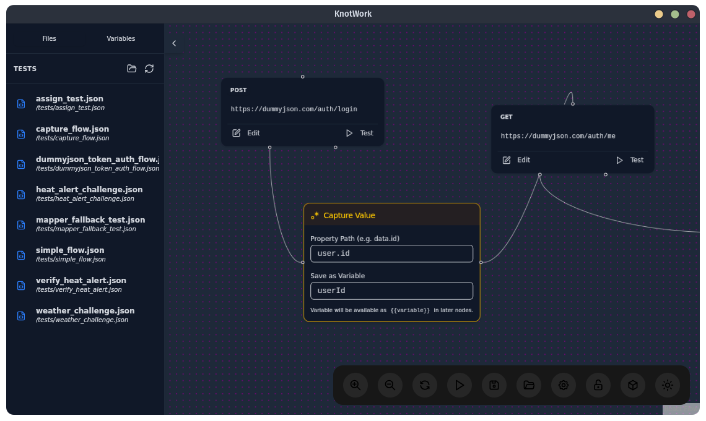Open capture_flow.json from the tests list
The image size is (706, 421).
[73, 132]
